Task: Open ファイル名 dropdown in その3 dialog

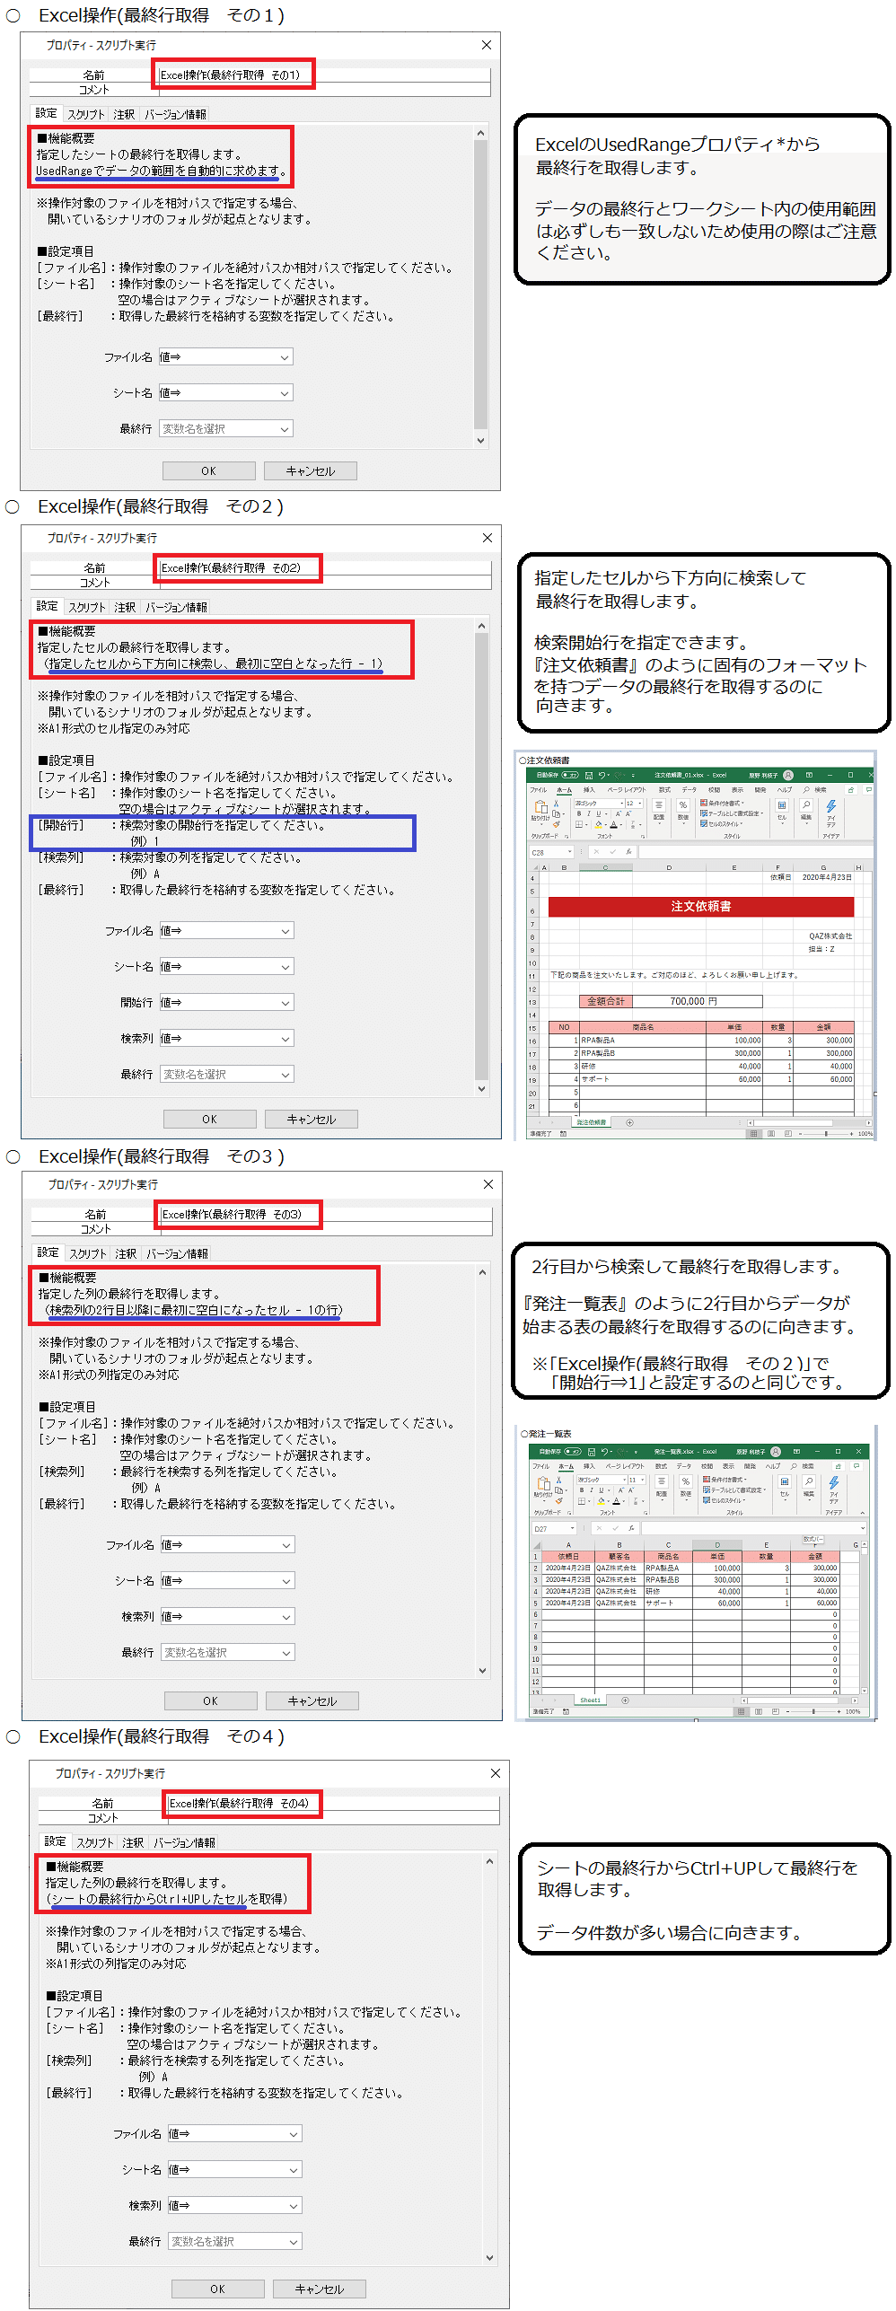Action: point(228,1544)
